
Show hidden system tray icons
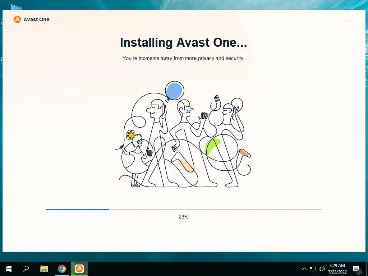[304, 269]
